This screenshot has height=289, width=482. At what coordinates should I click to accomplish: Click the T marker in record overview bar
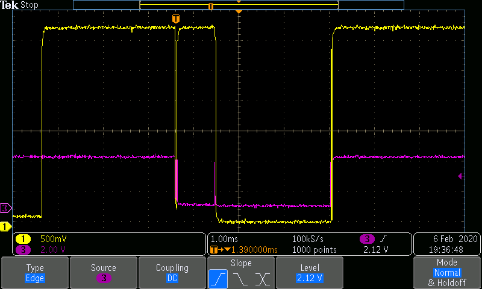pos(210,6)
